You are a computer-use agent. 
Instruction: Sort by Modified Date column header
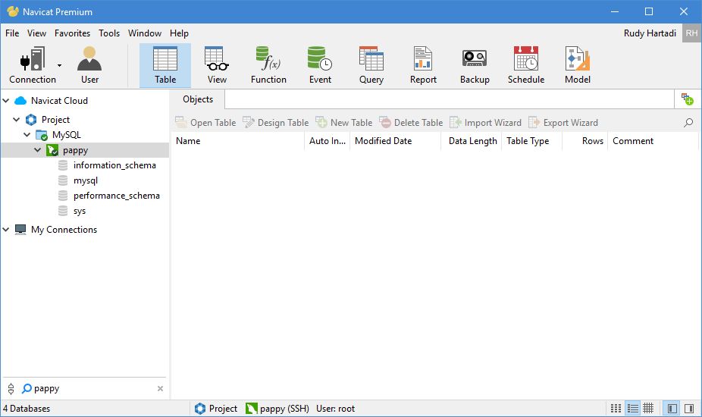395,141
